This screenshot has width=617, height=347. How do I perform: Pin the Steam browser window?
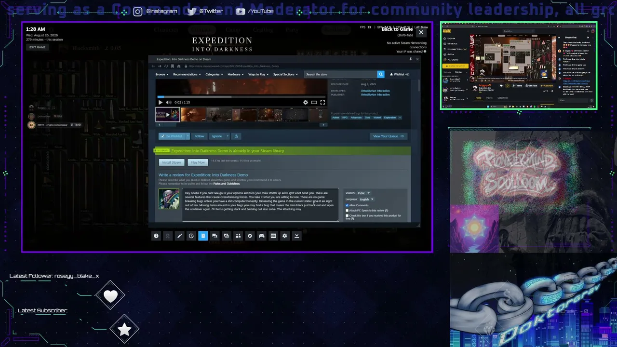[411, 59]
